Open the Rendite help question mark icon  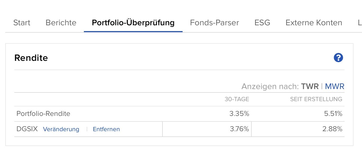click(338, 58)
